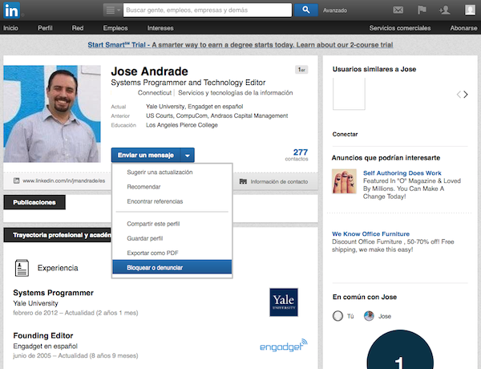Open We Know Office Furniture ad
Screen dimensions: 481x369
(370, 234)
